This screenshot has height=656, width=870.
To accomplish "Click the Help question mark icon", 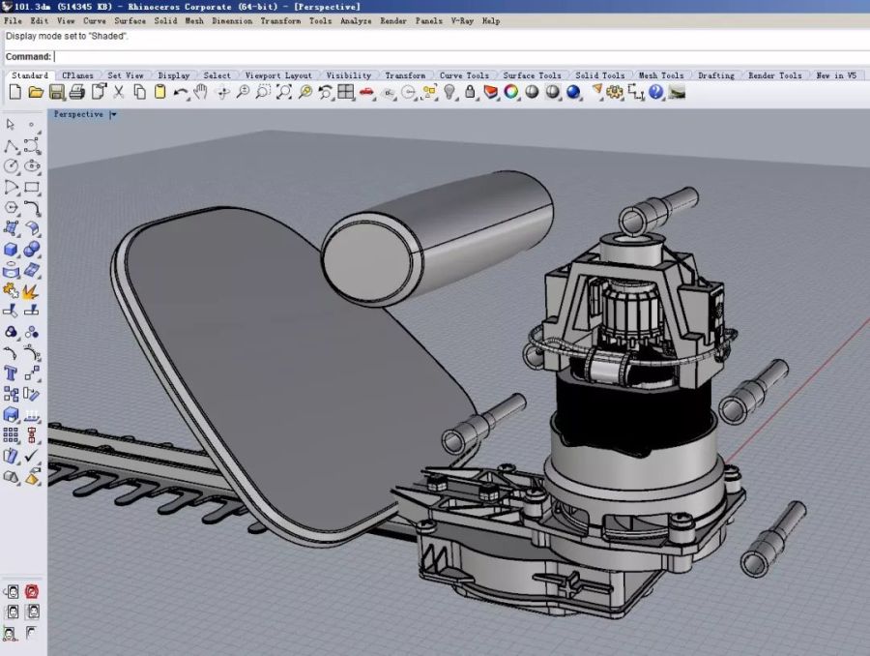I will pos(656,92).
